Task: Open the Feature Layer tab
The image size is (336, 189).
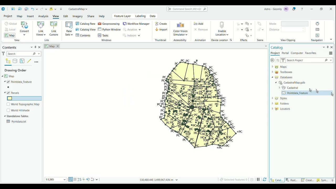Action: tap(122, 16)
